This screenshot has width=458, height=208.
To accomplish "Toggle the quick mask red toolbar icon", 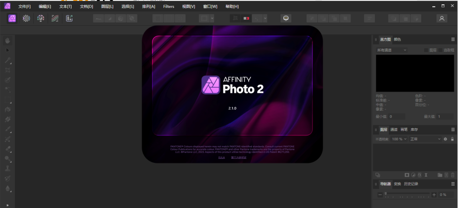I will point(247,18).
